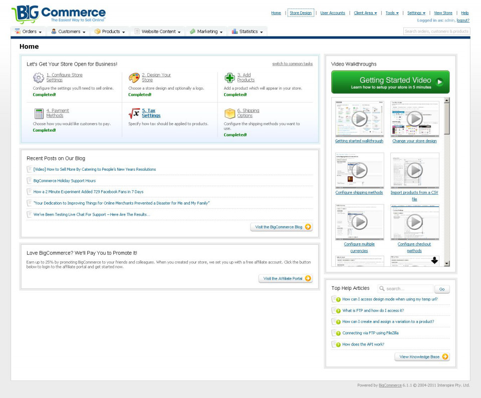Open the Settings dropdown in top navigation
Viewport: 481px width, 398px height.
pyautogui.click(x=416, y=13)
